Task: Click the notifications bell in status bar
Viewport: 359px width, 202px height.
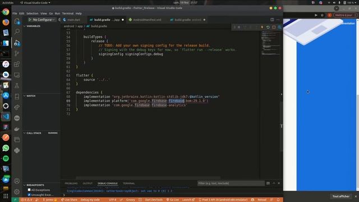Action: click(x=278, y=200)
